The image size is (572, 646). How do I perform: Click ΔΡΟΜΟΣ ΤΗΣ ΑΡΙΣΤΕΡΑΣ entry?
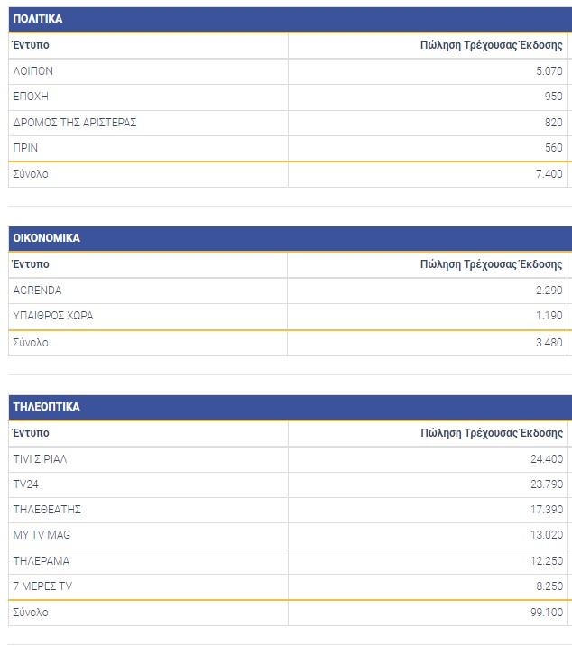[75, 123]
